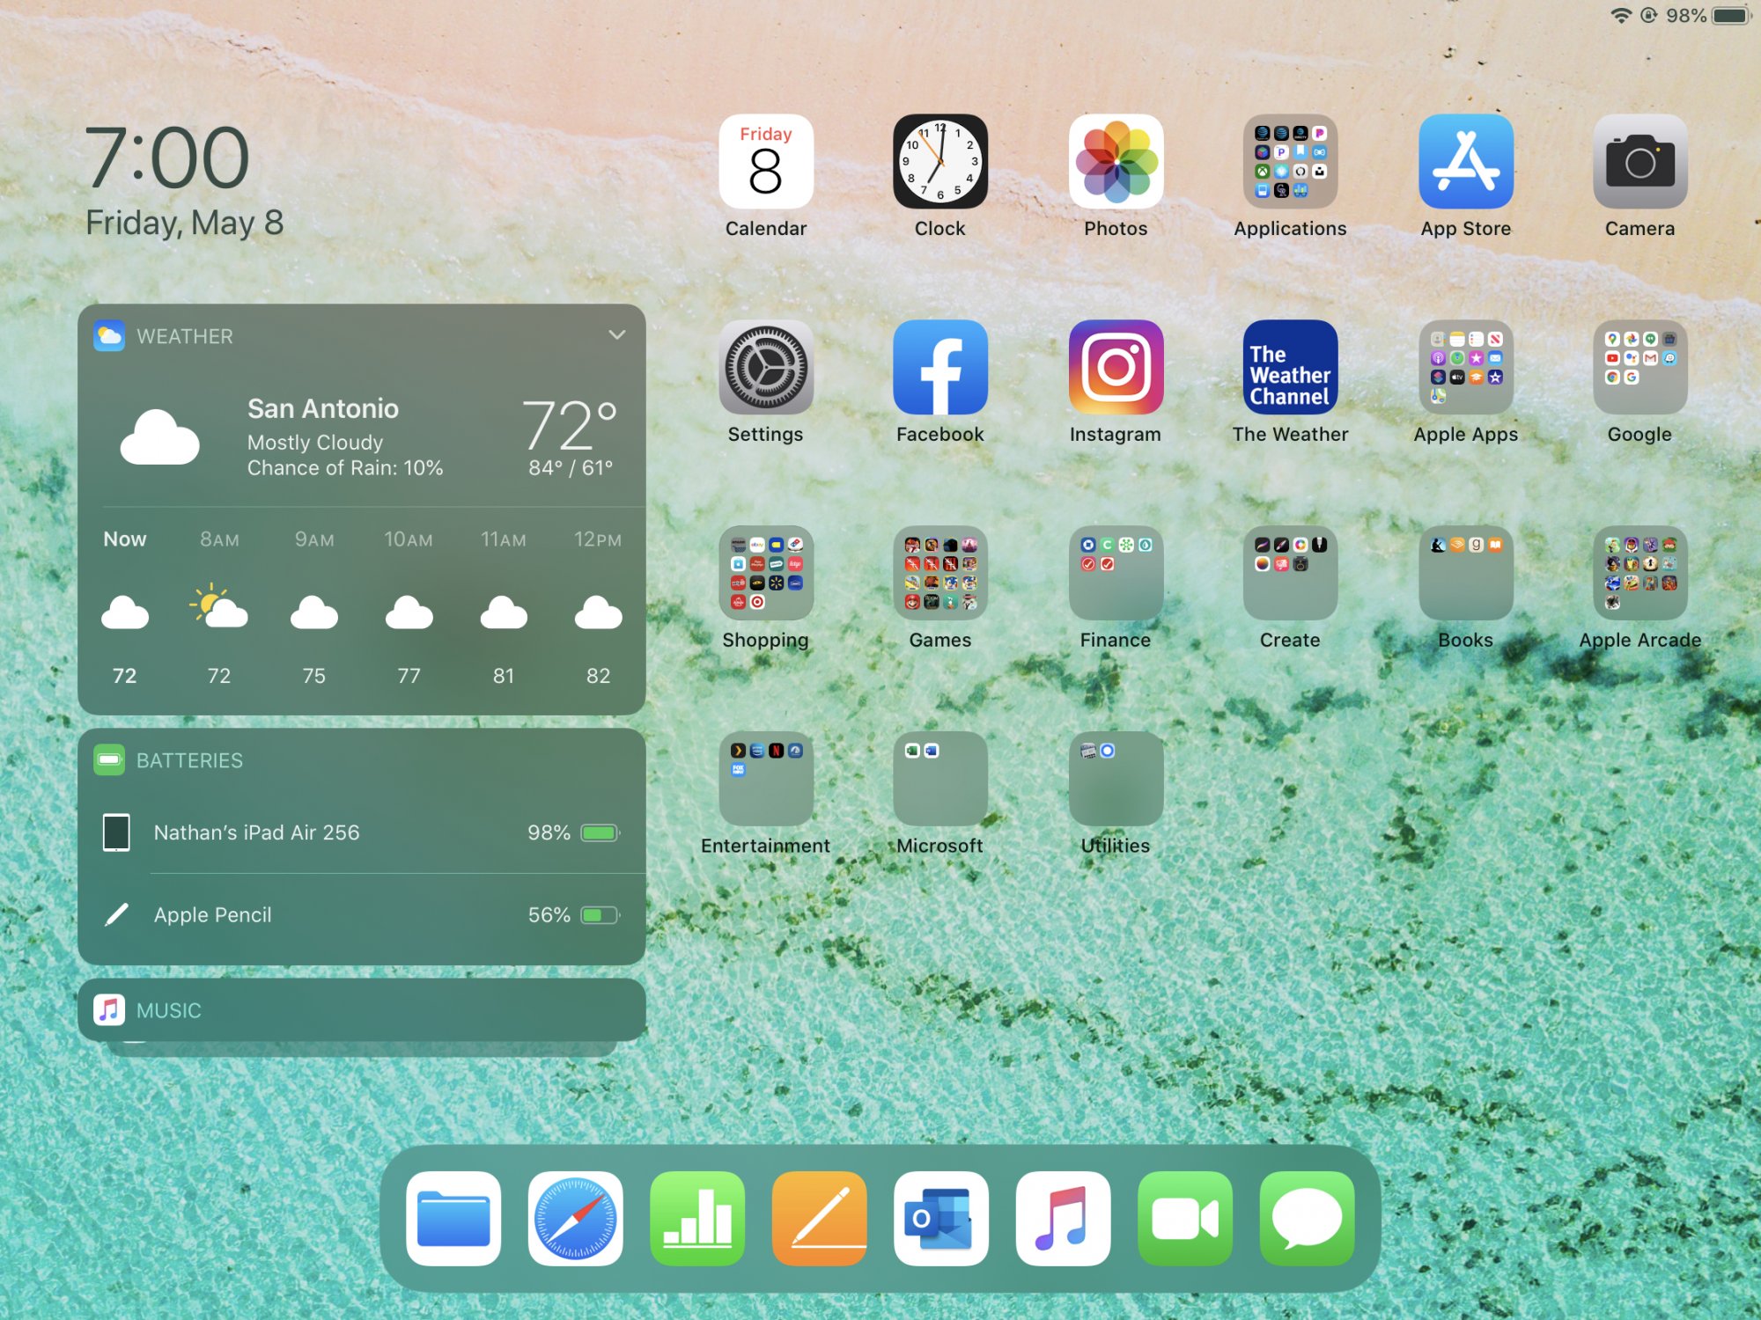
Task: Open the Games folder
Action: tap(939, 575)
